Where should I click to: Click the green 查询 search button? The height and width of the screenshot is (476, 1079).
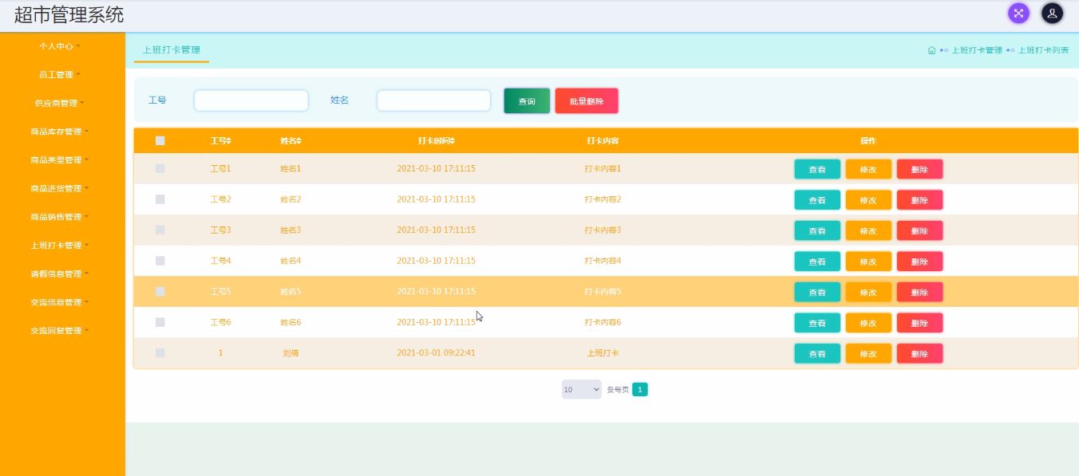pyautogui.click(x=527, y=101)
